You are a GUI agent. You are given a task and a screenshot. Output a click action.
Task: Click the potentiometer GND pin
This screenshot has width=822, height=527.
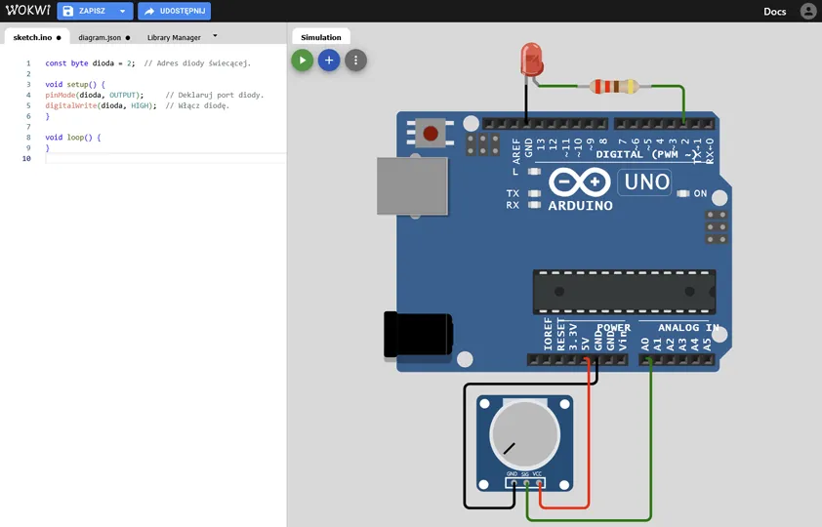514,482
